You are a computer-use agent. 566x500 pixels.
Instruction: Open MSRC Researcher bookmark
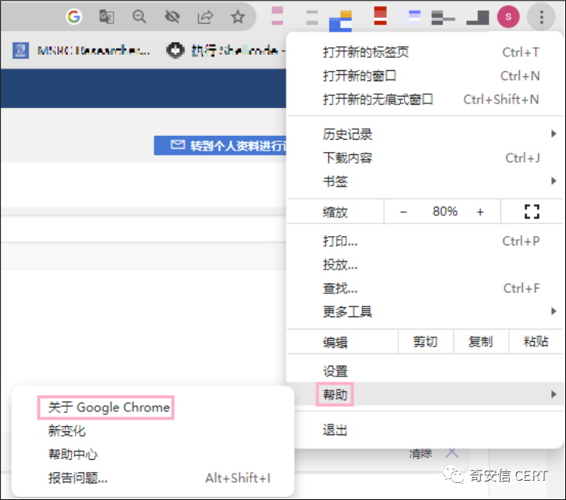coord(81,50)
